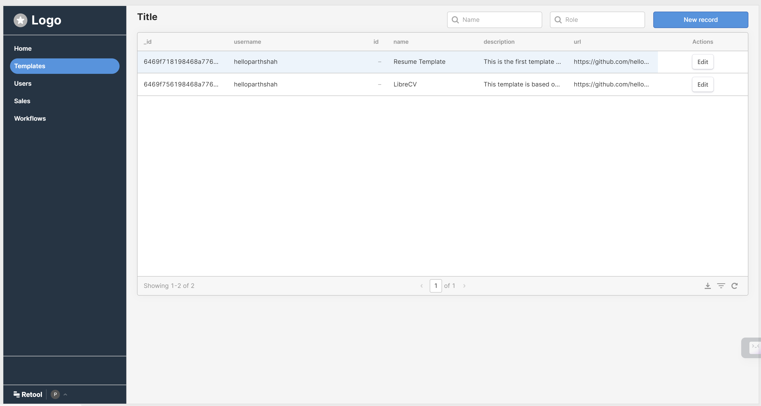Edit the LibreCV template row

702,85
